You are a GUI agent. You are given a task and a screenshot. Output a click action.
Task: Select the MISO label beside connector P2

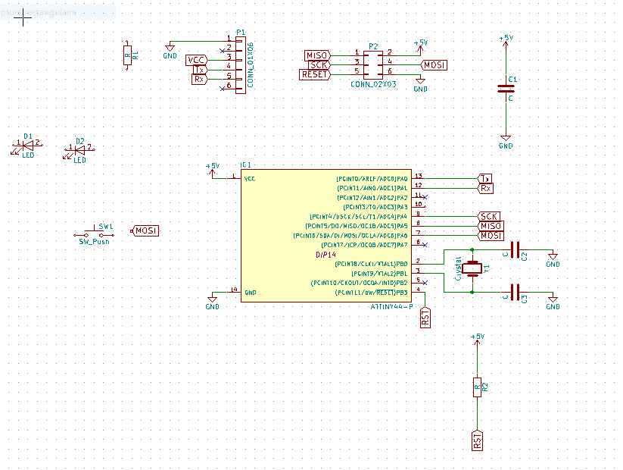point(317,55)
